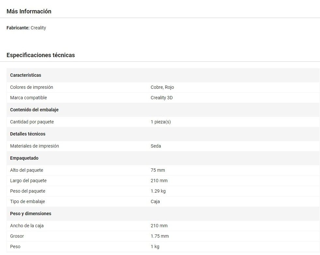Click the 1 pieza(s) quantity value
The height and width of the screenshot is (255, 320).
click(160, 122)
